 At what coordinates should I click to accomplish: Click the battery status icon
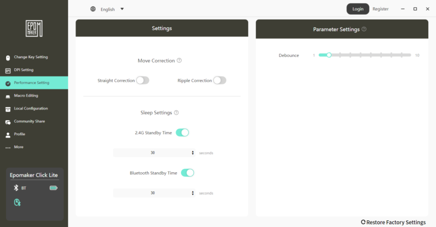tap(53, 188)
